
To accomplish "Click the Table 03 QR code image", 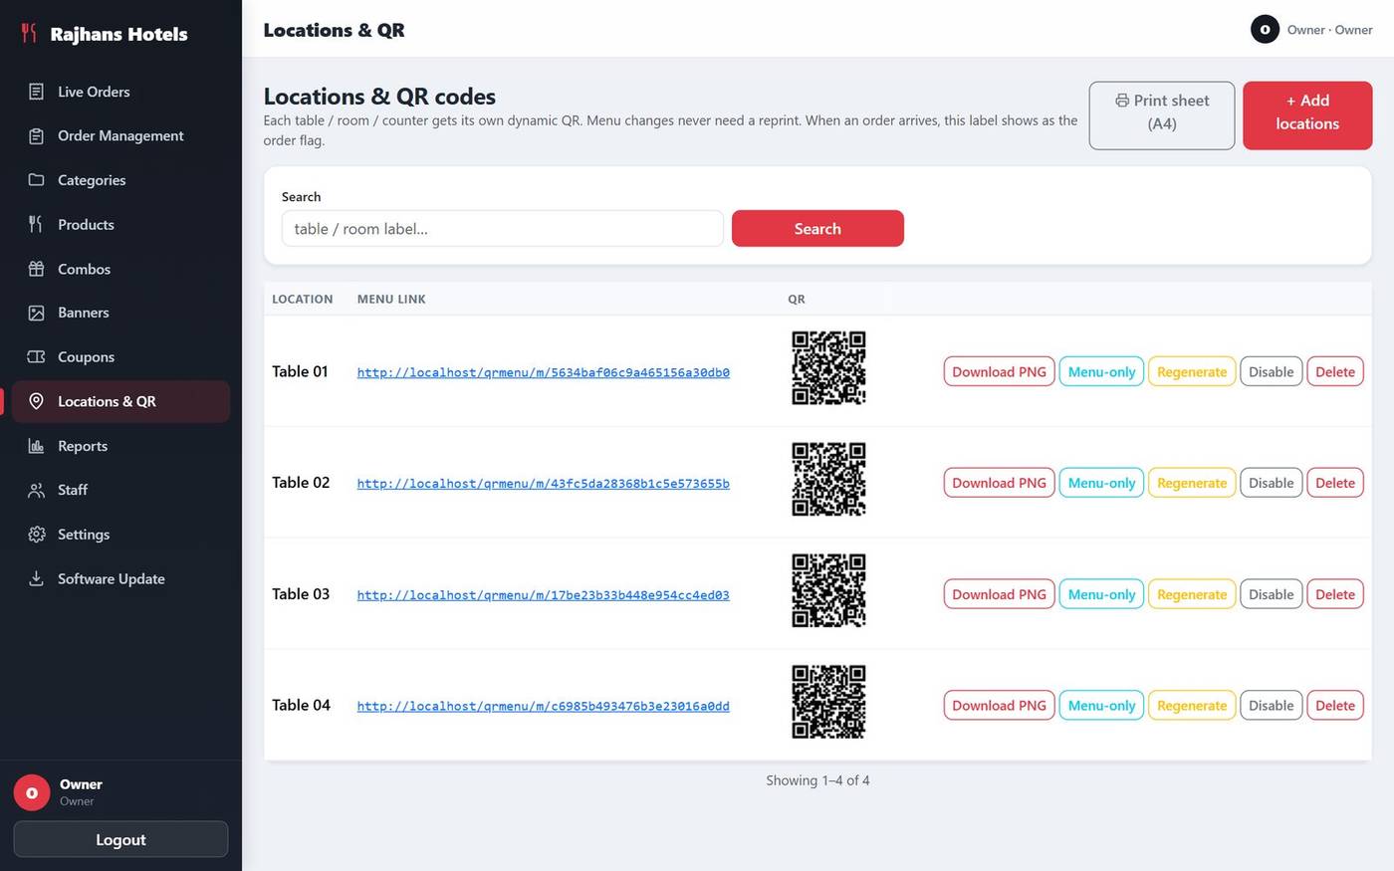I will click(x=828, y=591).
